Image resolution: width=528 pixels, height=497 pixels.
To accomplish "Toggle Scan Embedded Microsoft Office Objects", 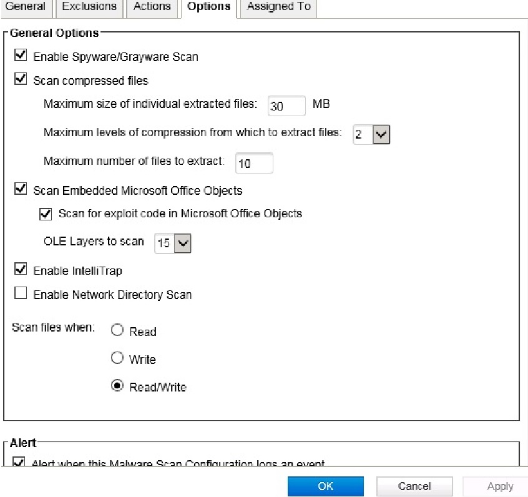I will click(21, 189).
